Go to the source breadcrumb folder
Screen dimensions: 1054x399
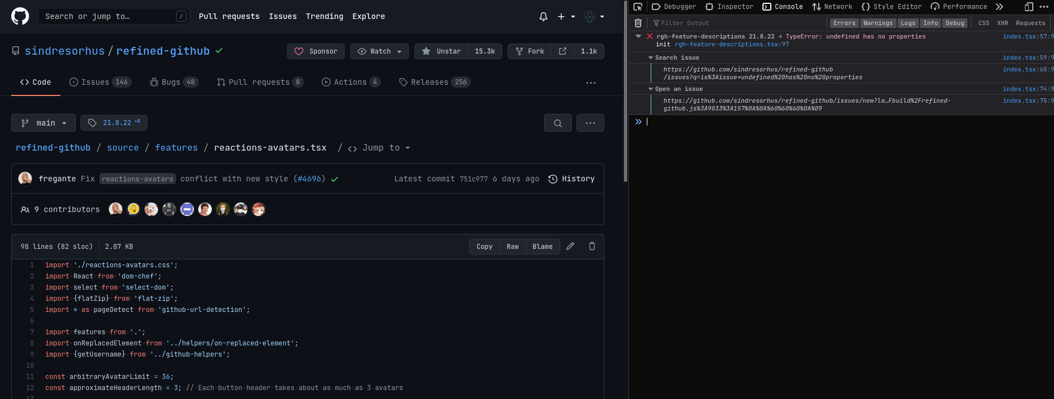pos(123,148)
